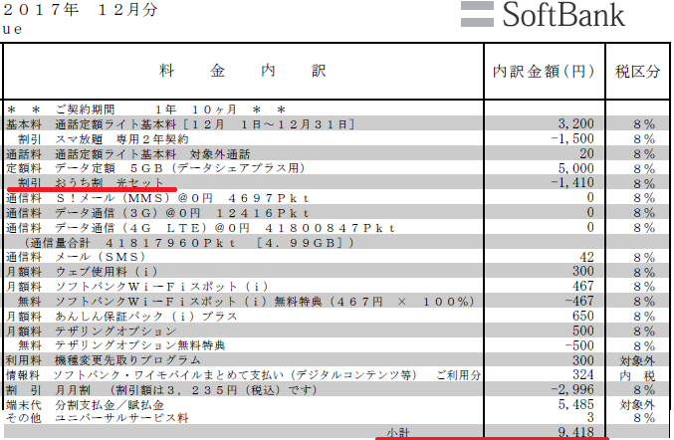Click the 9,418 subtotal amount
Screen dimensions: 674x440
576,432
